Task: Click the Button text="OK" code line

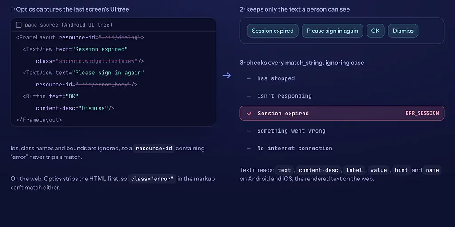Action: click(x=51, y=96)
